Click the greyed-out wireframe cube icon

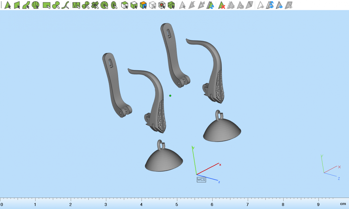(153, 5)
